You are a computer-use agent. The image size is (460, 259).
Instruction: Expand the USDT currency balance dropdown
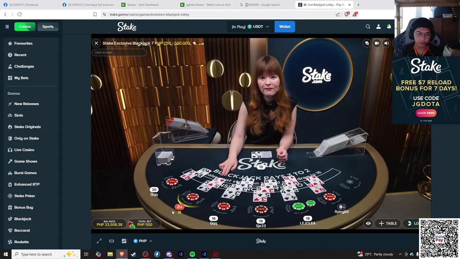point(250,27)
